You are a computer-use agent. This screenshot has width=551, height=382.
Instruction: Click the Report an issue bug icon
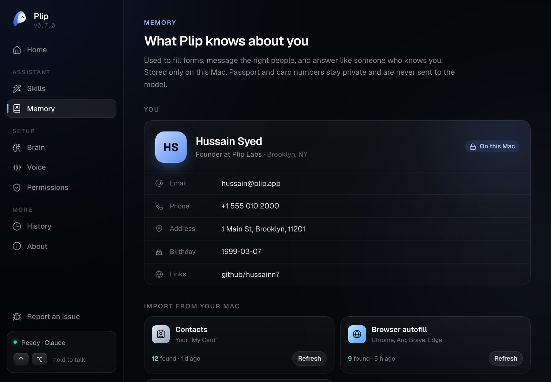[x=17, y=317]
